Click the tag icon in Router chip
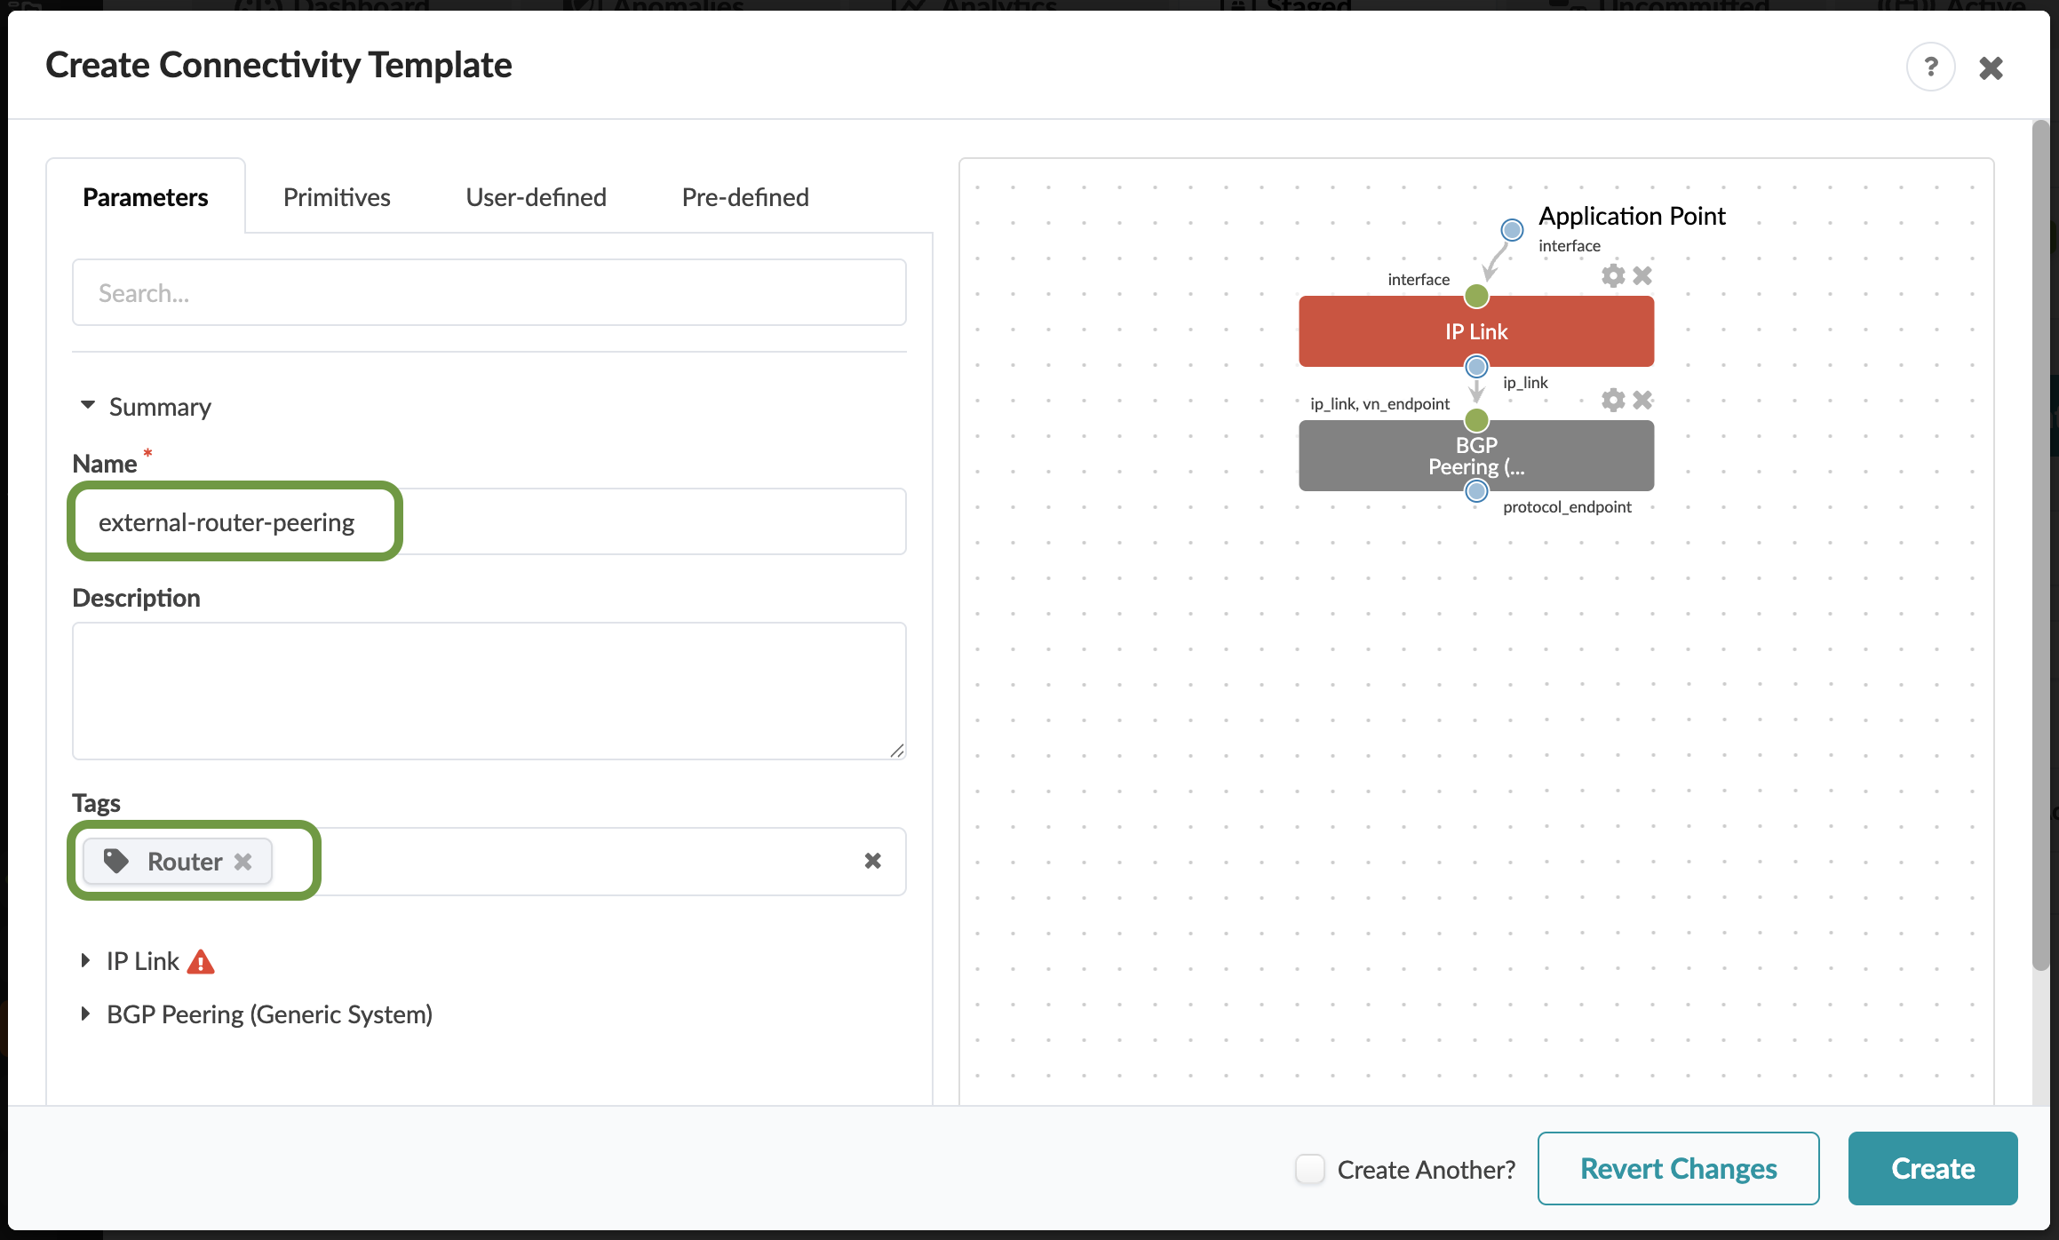This screenshot has height=1240, width=2059. (x=116, y=861)
